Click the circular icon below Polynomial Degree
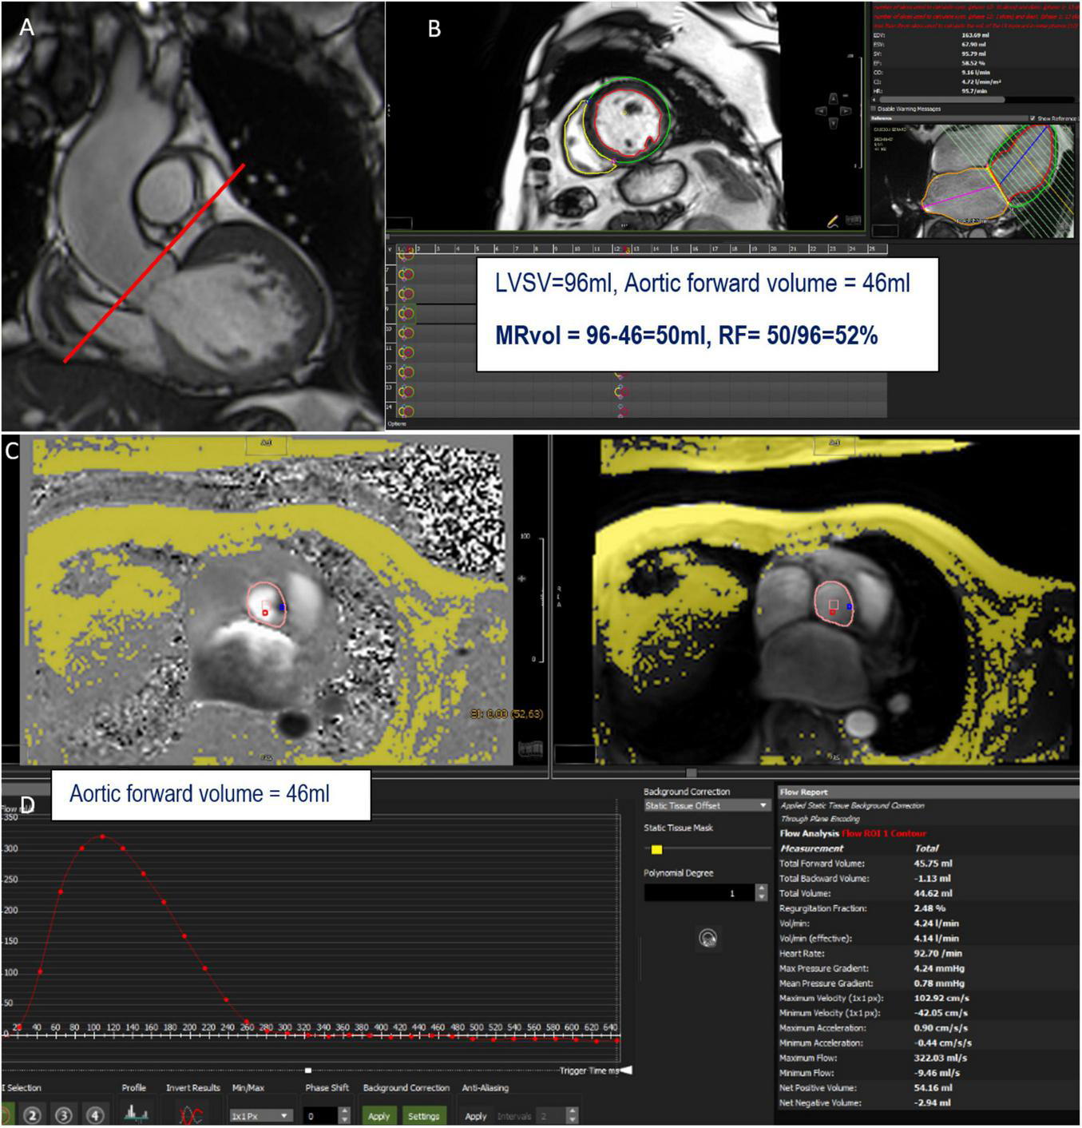The width and height of the screenshot is (1082, 1128). 707,938
